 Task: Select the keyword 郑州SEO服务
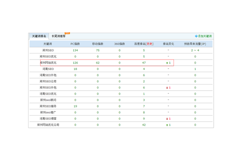pos(48,106)
